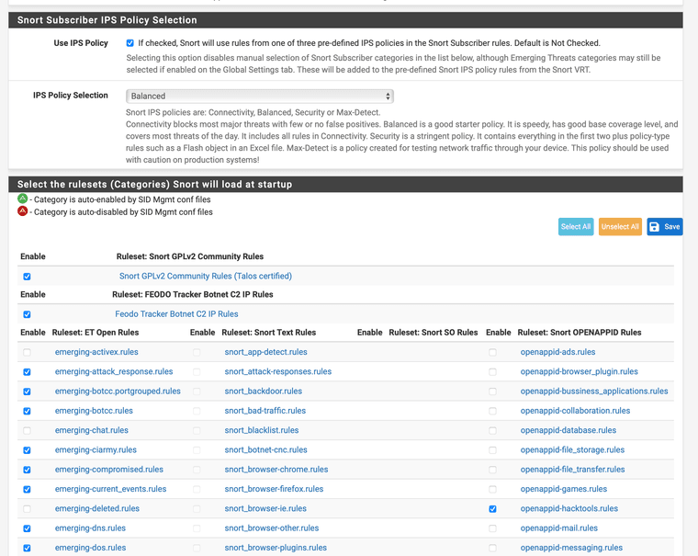The image size is (698, 556).
Task: Open openappid-file_storage.rules link
Action: click(x=572, y=450)
